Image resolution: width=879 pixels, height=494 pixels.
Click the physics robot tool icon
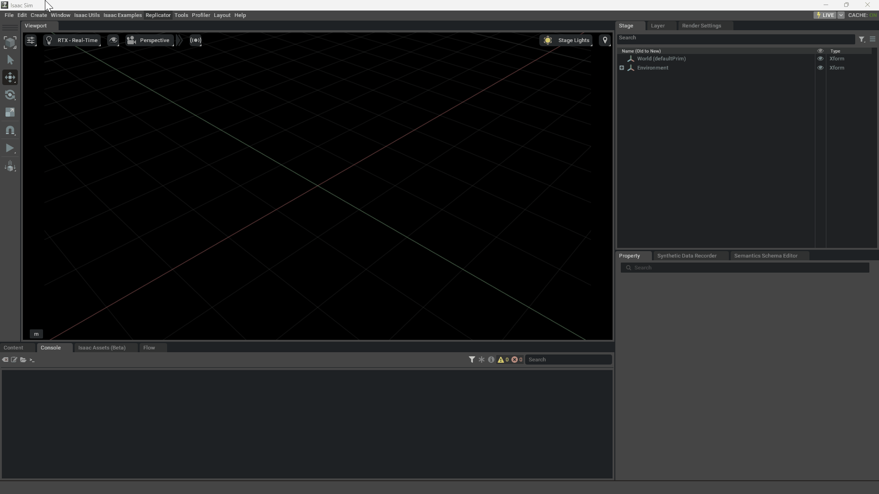click(x=10, y=166)
